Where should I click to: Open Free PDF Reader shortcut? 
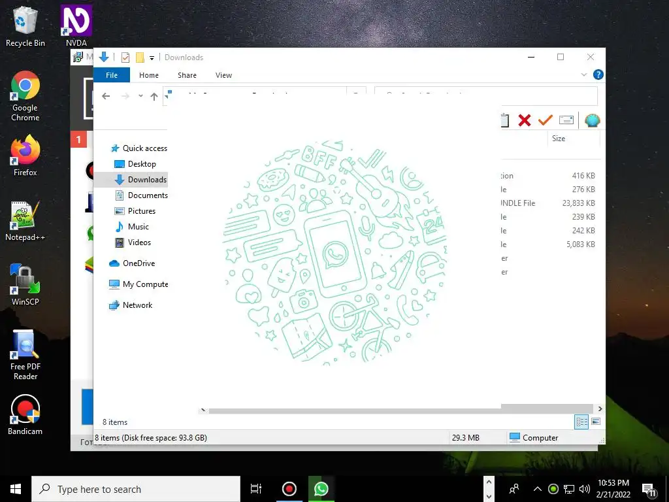tap(25, 355)
